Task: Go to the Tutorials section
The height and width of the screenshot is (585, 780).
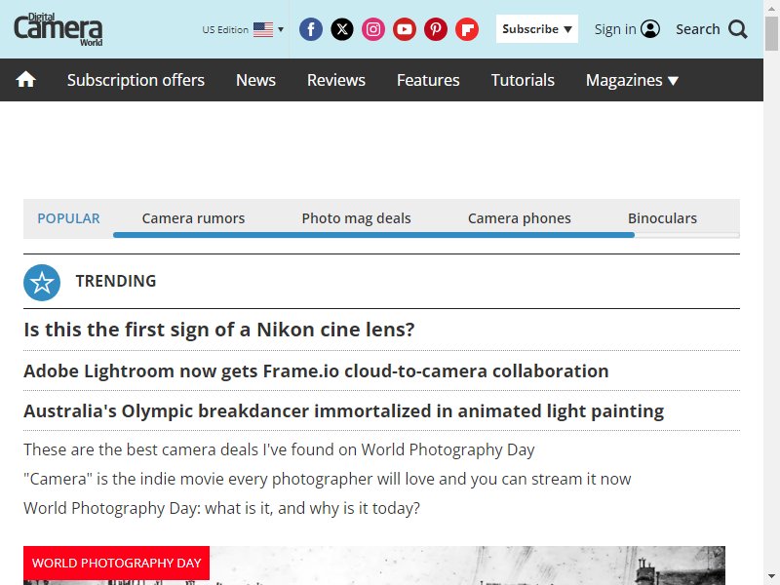Action: (x=523, y=80)
